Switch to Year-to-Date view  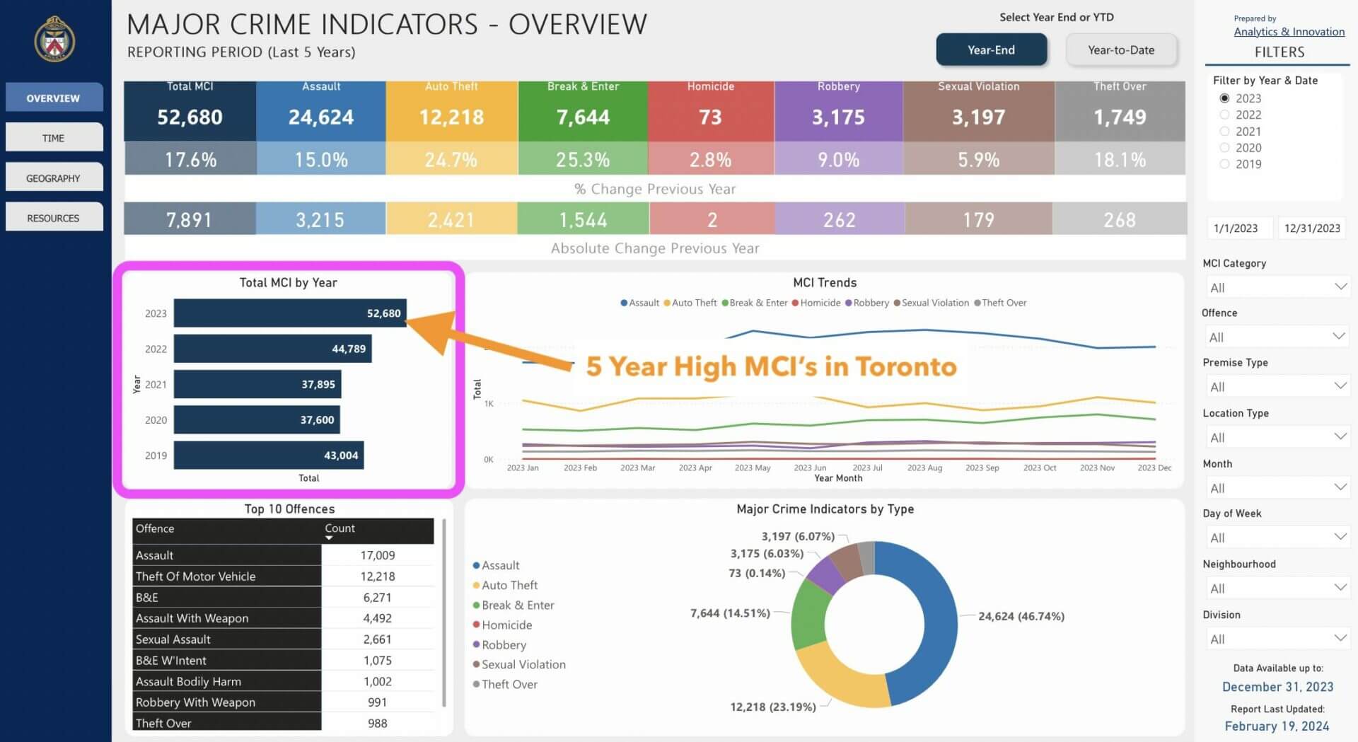click(x=1121, y=50)
